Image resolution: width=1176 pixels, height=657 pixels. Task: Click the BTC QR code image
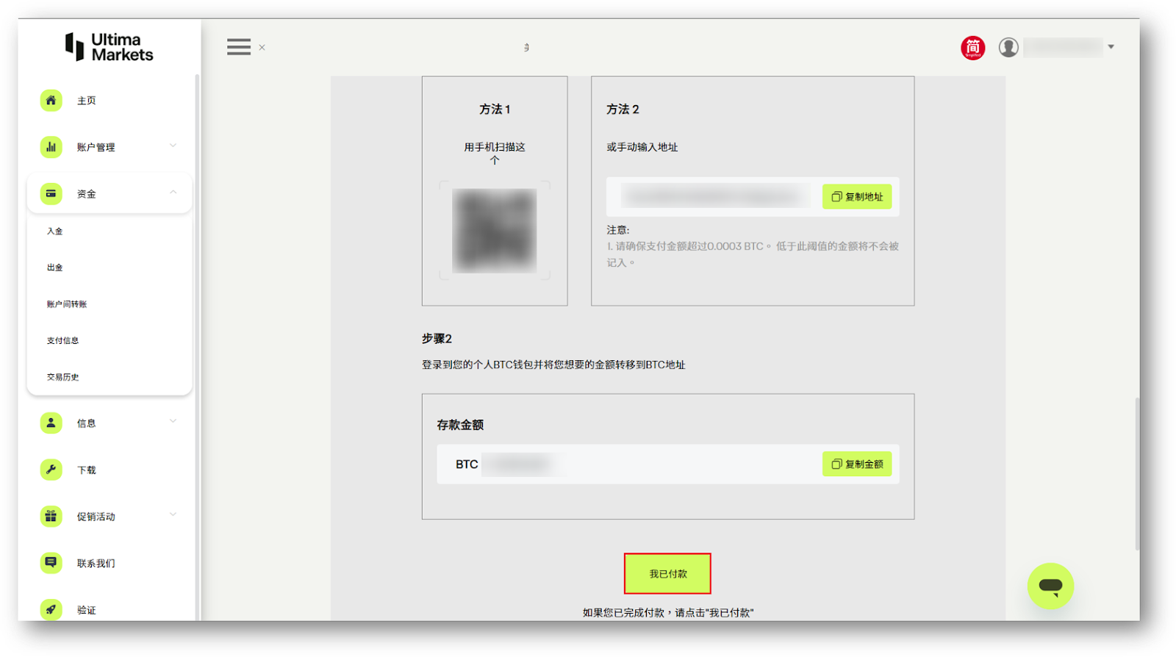pos(495,231)
